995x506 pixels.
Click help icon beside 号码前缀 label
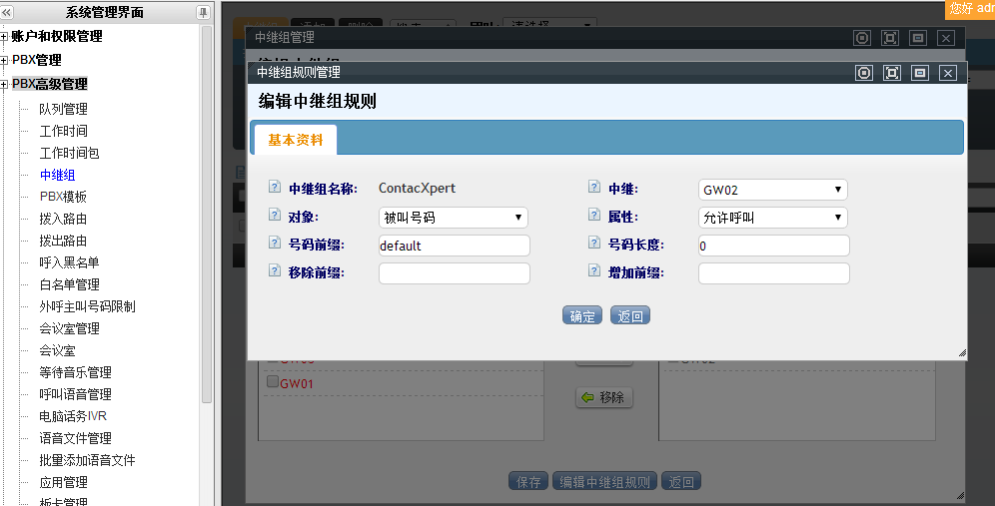pyautogui.click(x=275, y=244)
